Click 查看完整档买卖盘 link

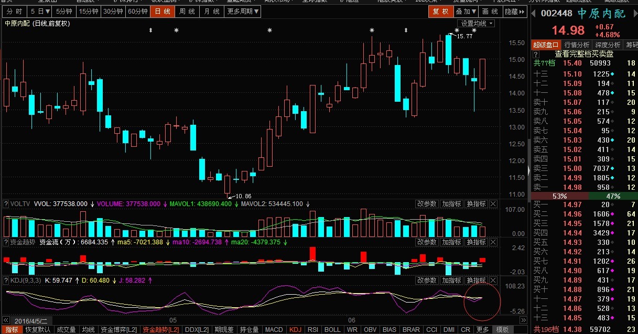[584, 54]
